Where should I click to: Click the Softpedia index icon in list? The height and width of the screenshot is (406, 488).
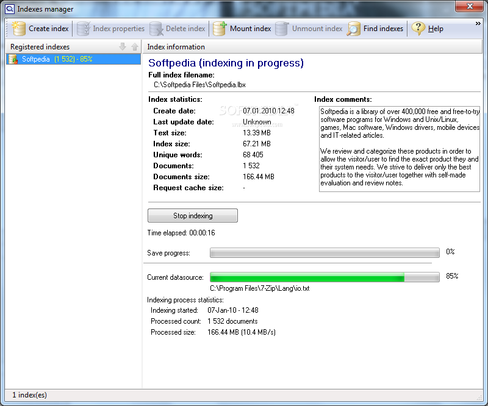pyautogui.click(x=13, y=59)
